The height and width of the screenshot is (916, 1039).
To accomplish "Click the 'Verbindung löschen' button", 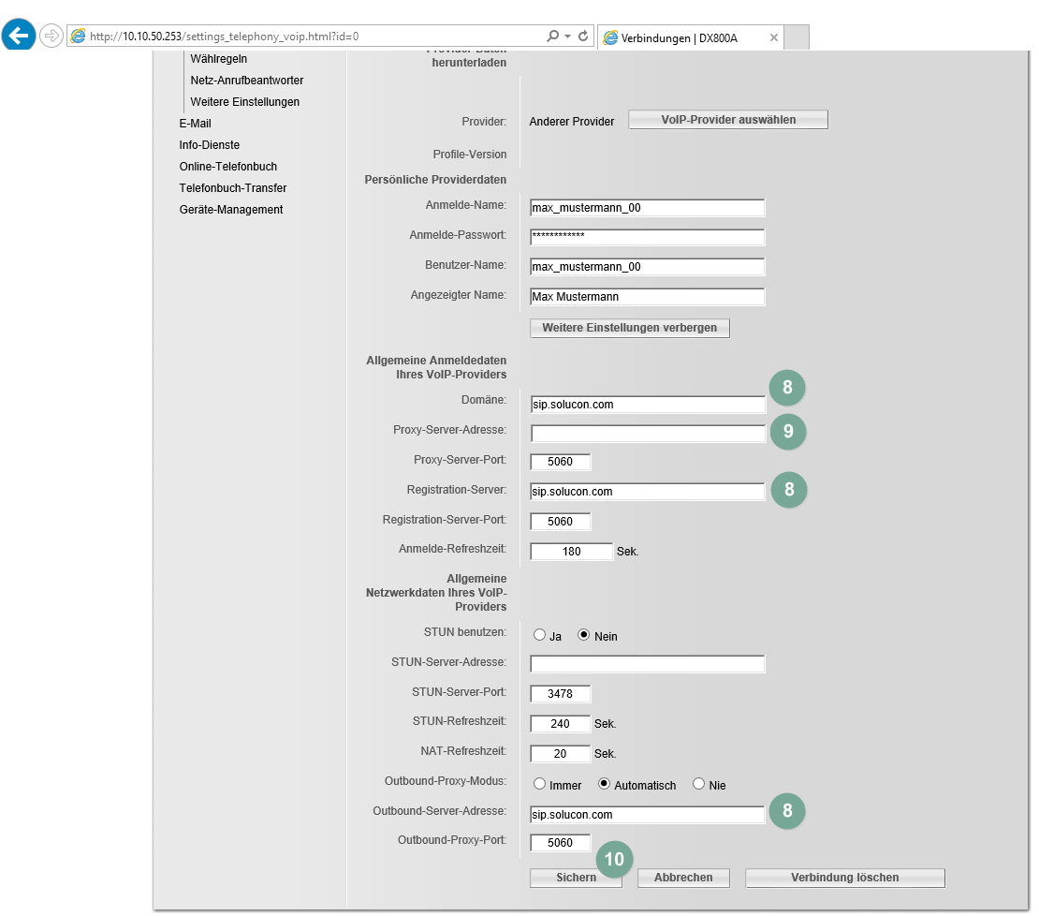I will 844,878.
